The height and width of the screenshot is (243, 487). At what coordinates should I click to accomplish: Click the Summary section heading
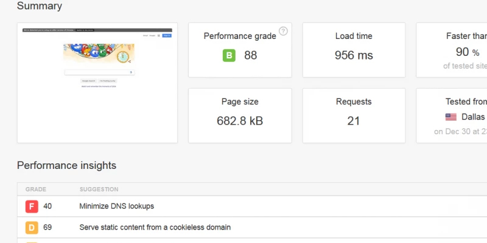click(x=39, y=6)
